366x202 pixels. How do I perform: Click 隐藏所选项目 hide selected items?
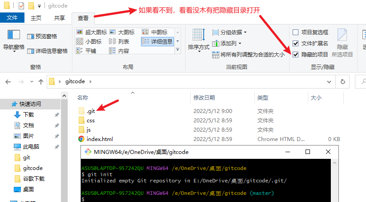342,43
